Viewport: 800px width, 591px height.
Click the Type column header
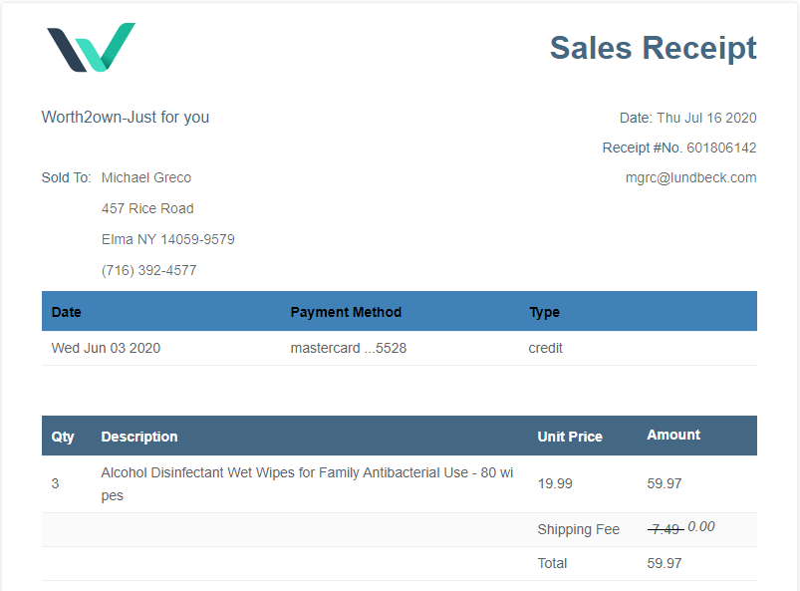544,312
